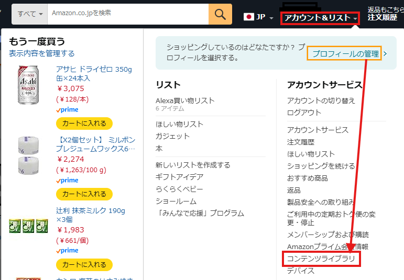
Task: Select ログアウト from account menu
Action: pos(304,113)
